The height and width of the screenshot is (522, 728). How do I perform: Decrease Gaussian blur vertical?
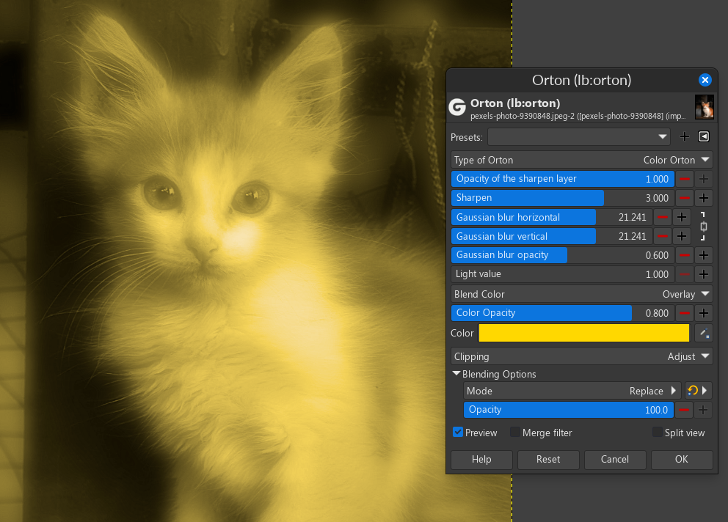[x=663, y=236]
